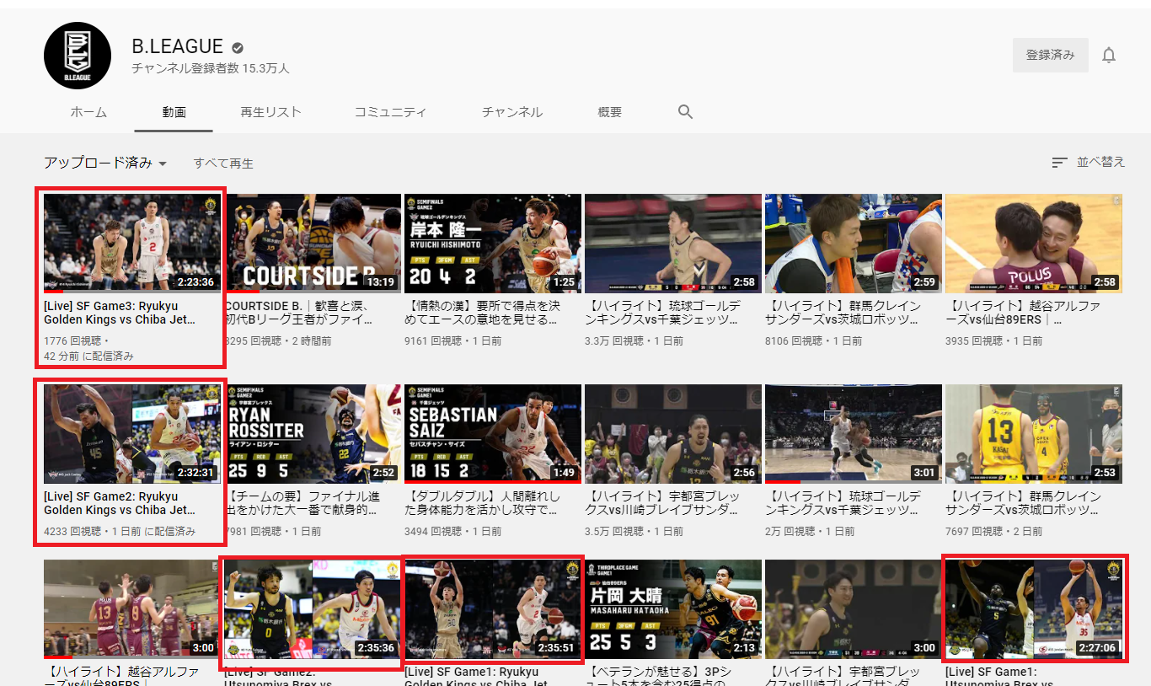Click the verified checkmark badge beside B.LEAGUE
The image size is (1151, 686).
[x=238, y=47]
